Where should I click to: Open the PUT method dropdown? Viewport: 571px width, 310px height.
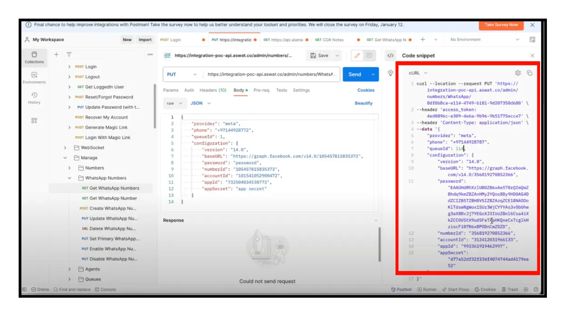[x=182, y=75]
